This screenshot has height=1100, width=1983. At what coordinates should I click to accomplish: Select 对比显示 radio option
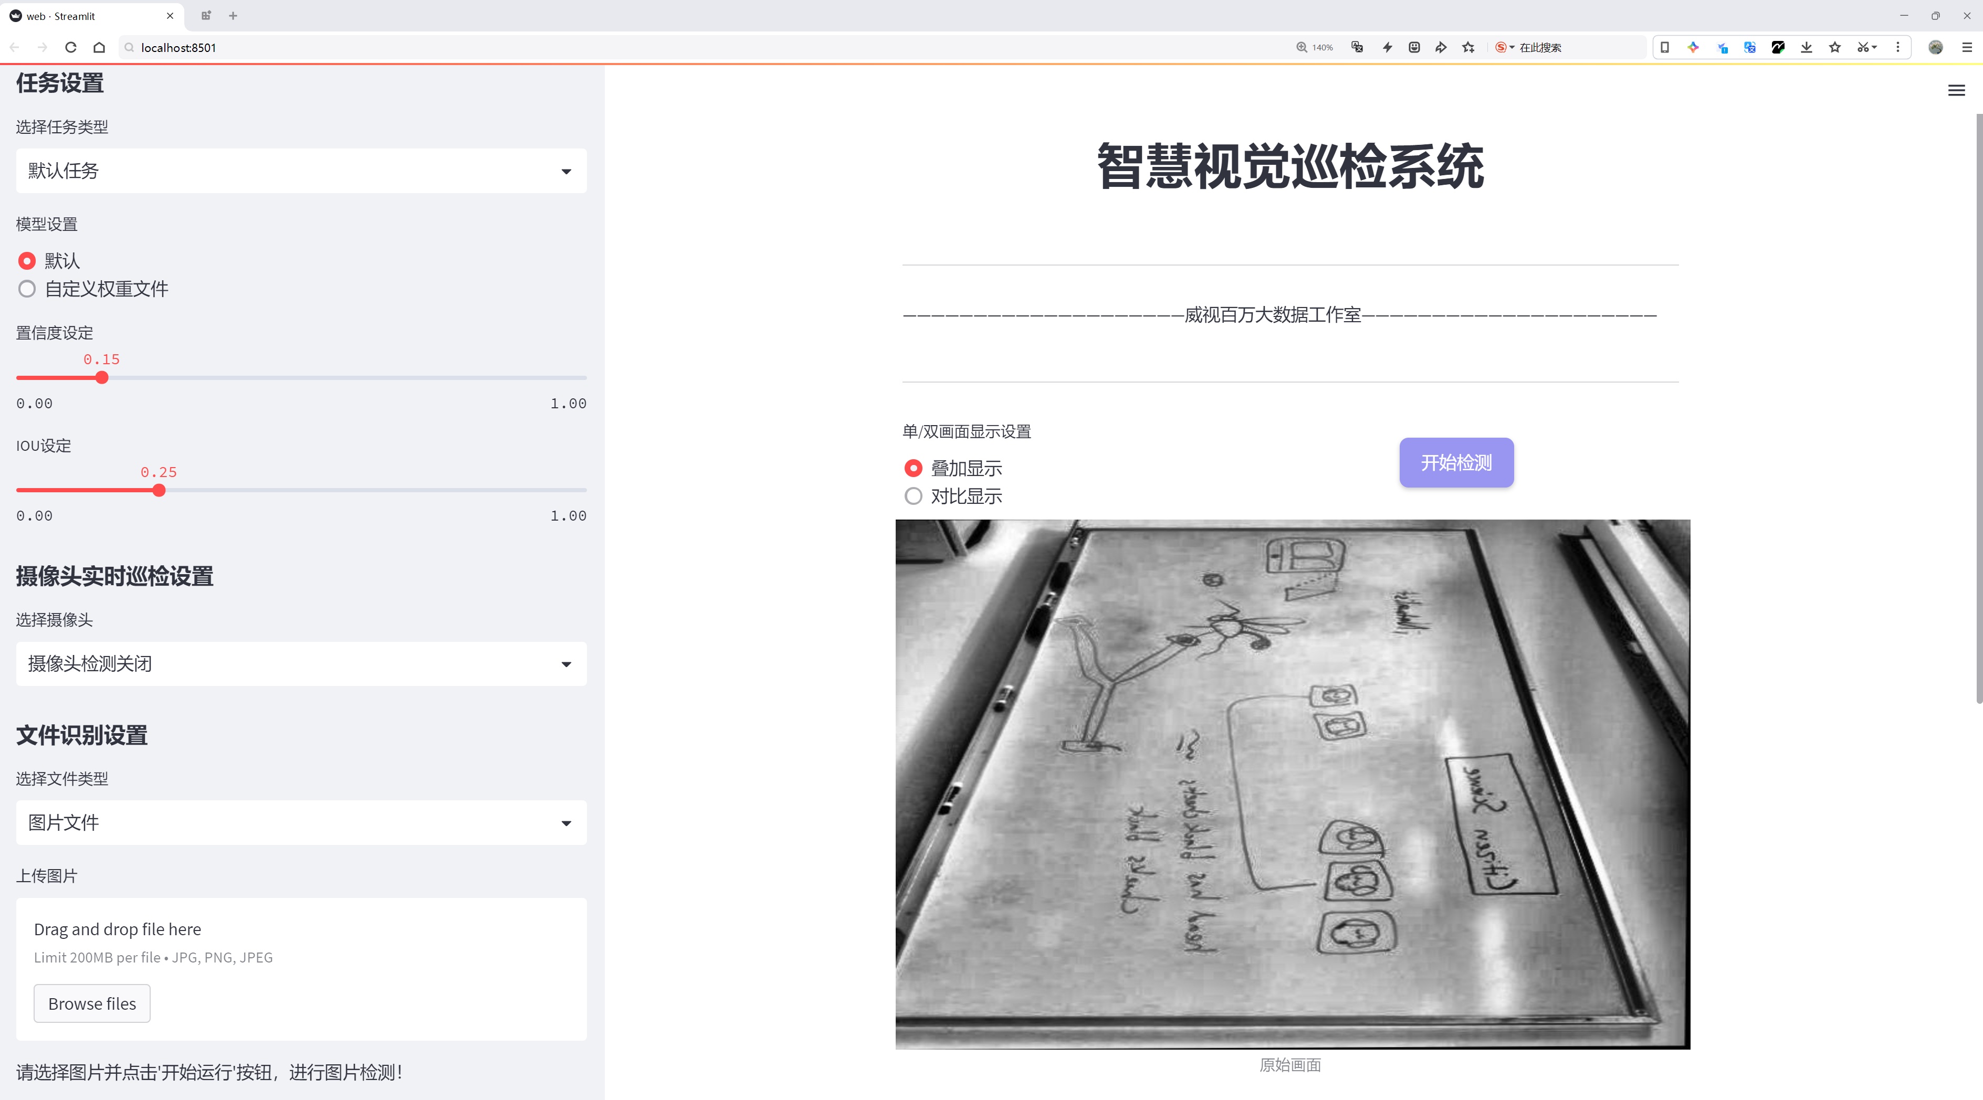[x=913, y=496]
